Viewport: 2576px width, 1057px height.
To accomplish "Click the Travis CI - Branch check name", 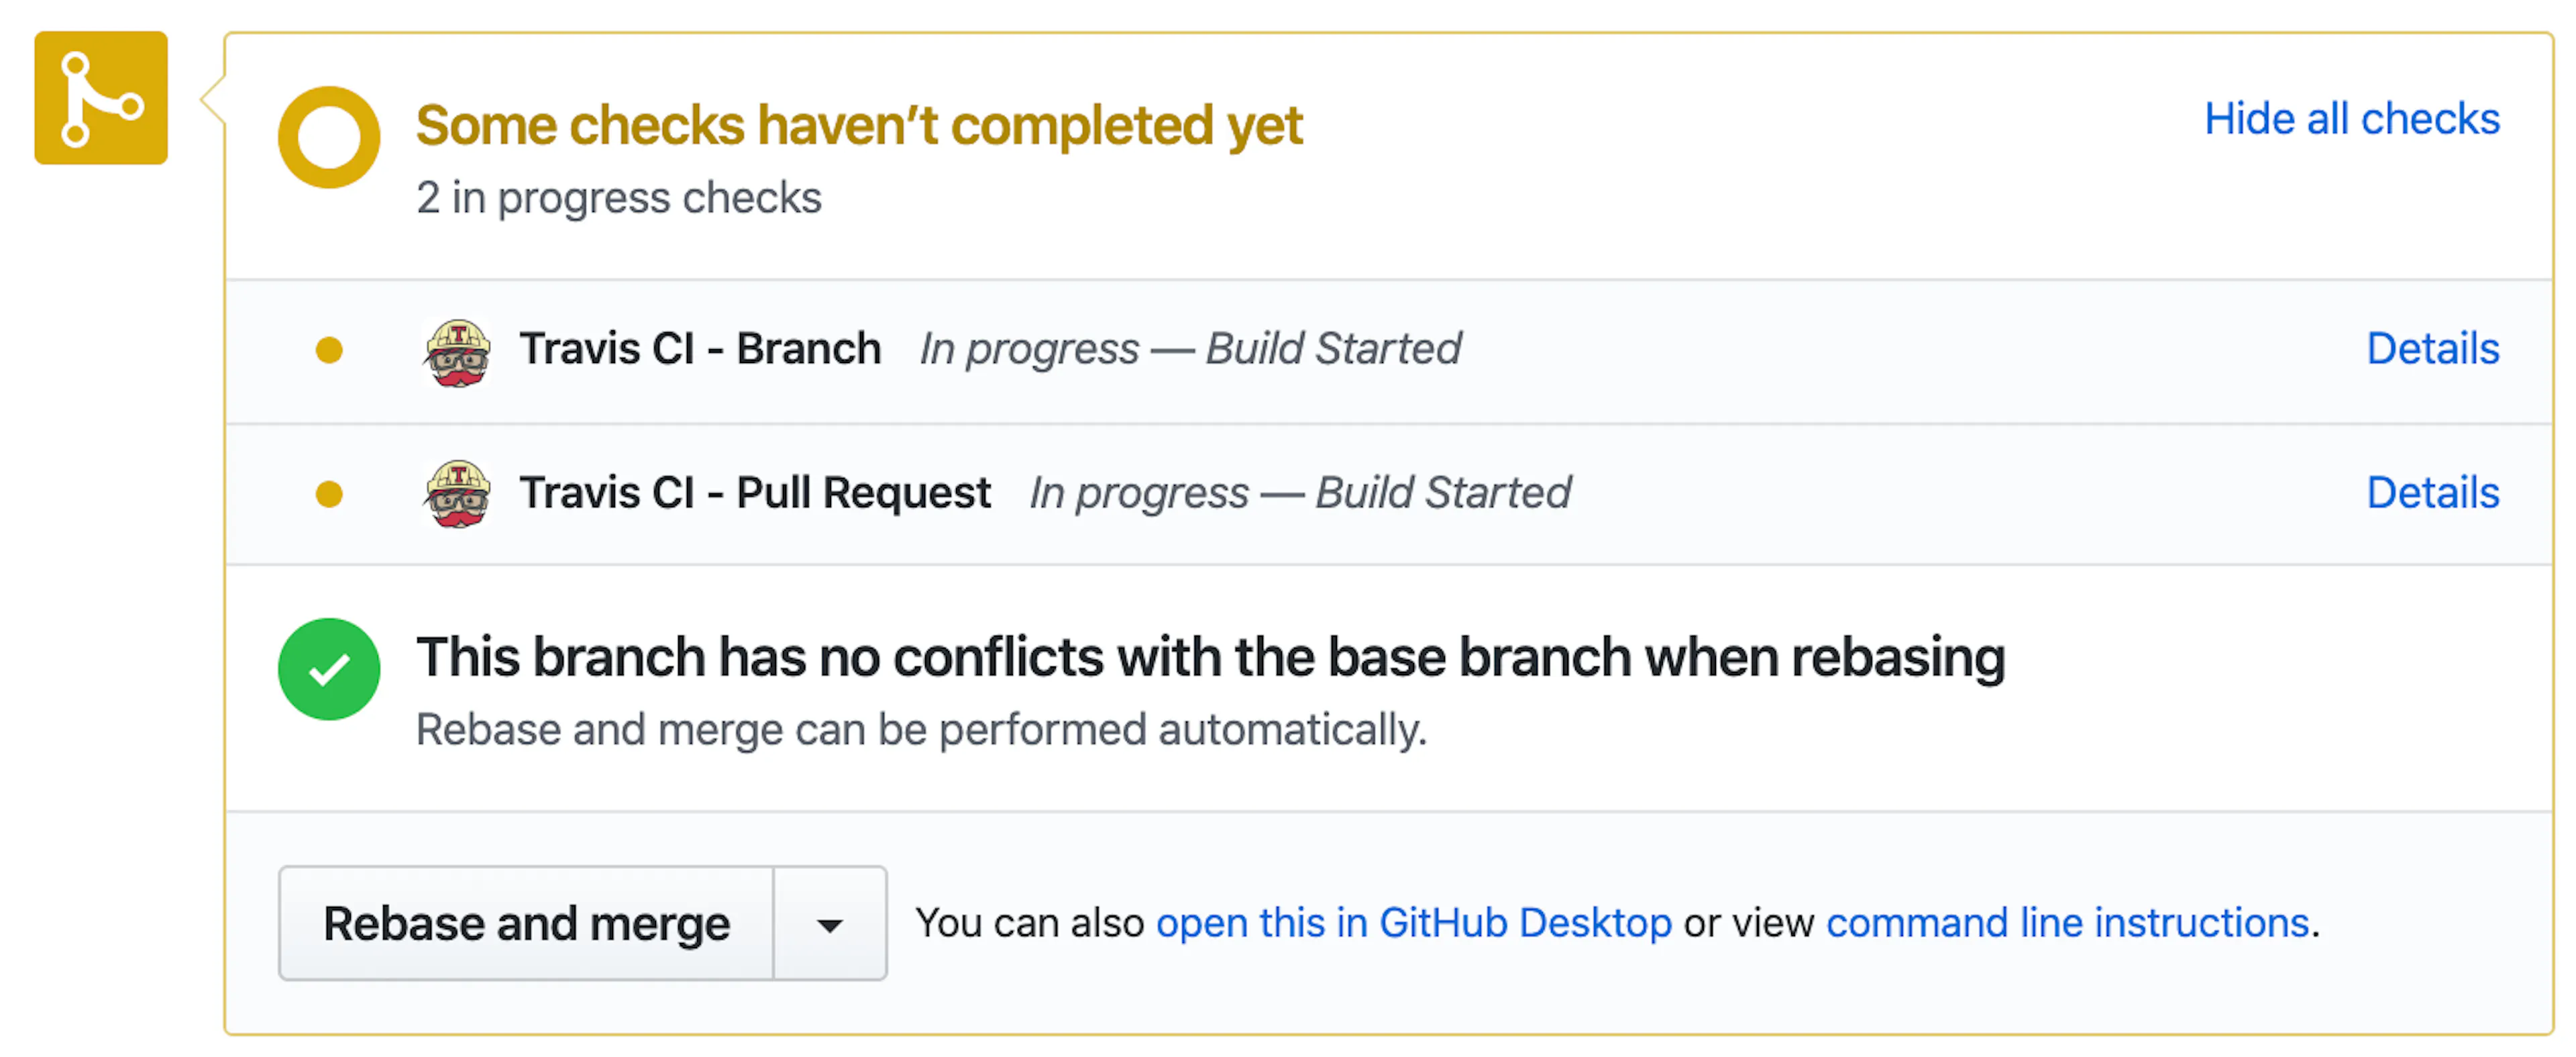I will (x=700, y=349).
